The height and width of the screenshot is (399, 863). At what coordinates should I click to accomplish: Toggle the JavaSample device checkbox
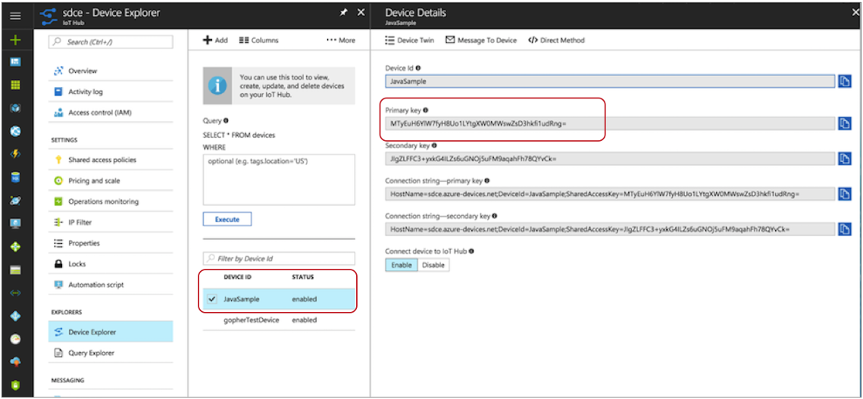click(212, 299)
